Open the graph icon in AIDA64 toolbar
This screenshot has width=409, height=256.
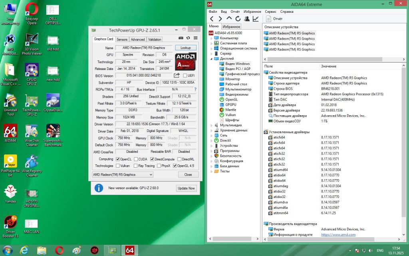click(256, 19)
